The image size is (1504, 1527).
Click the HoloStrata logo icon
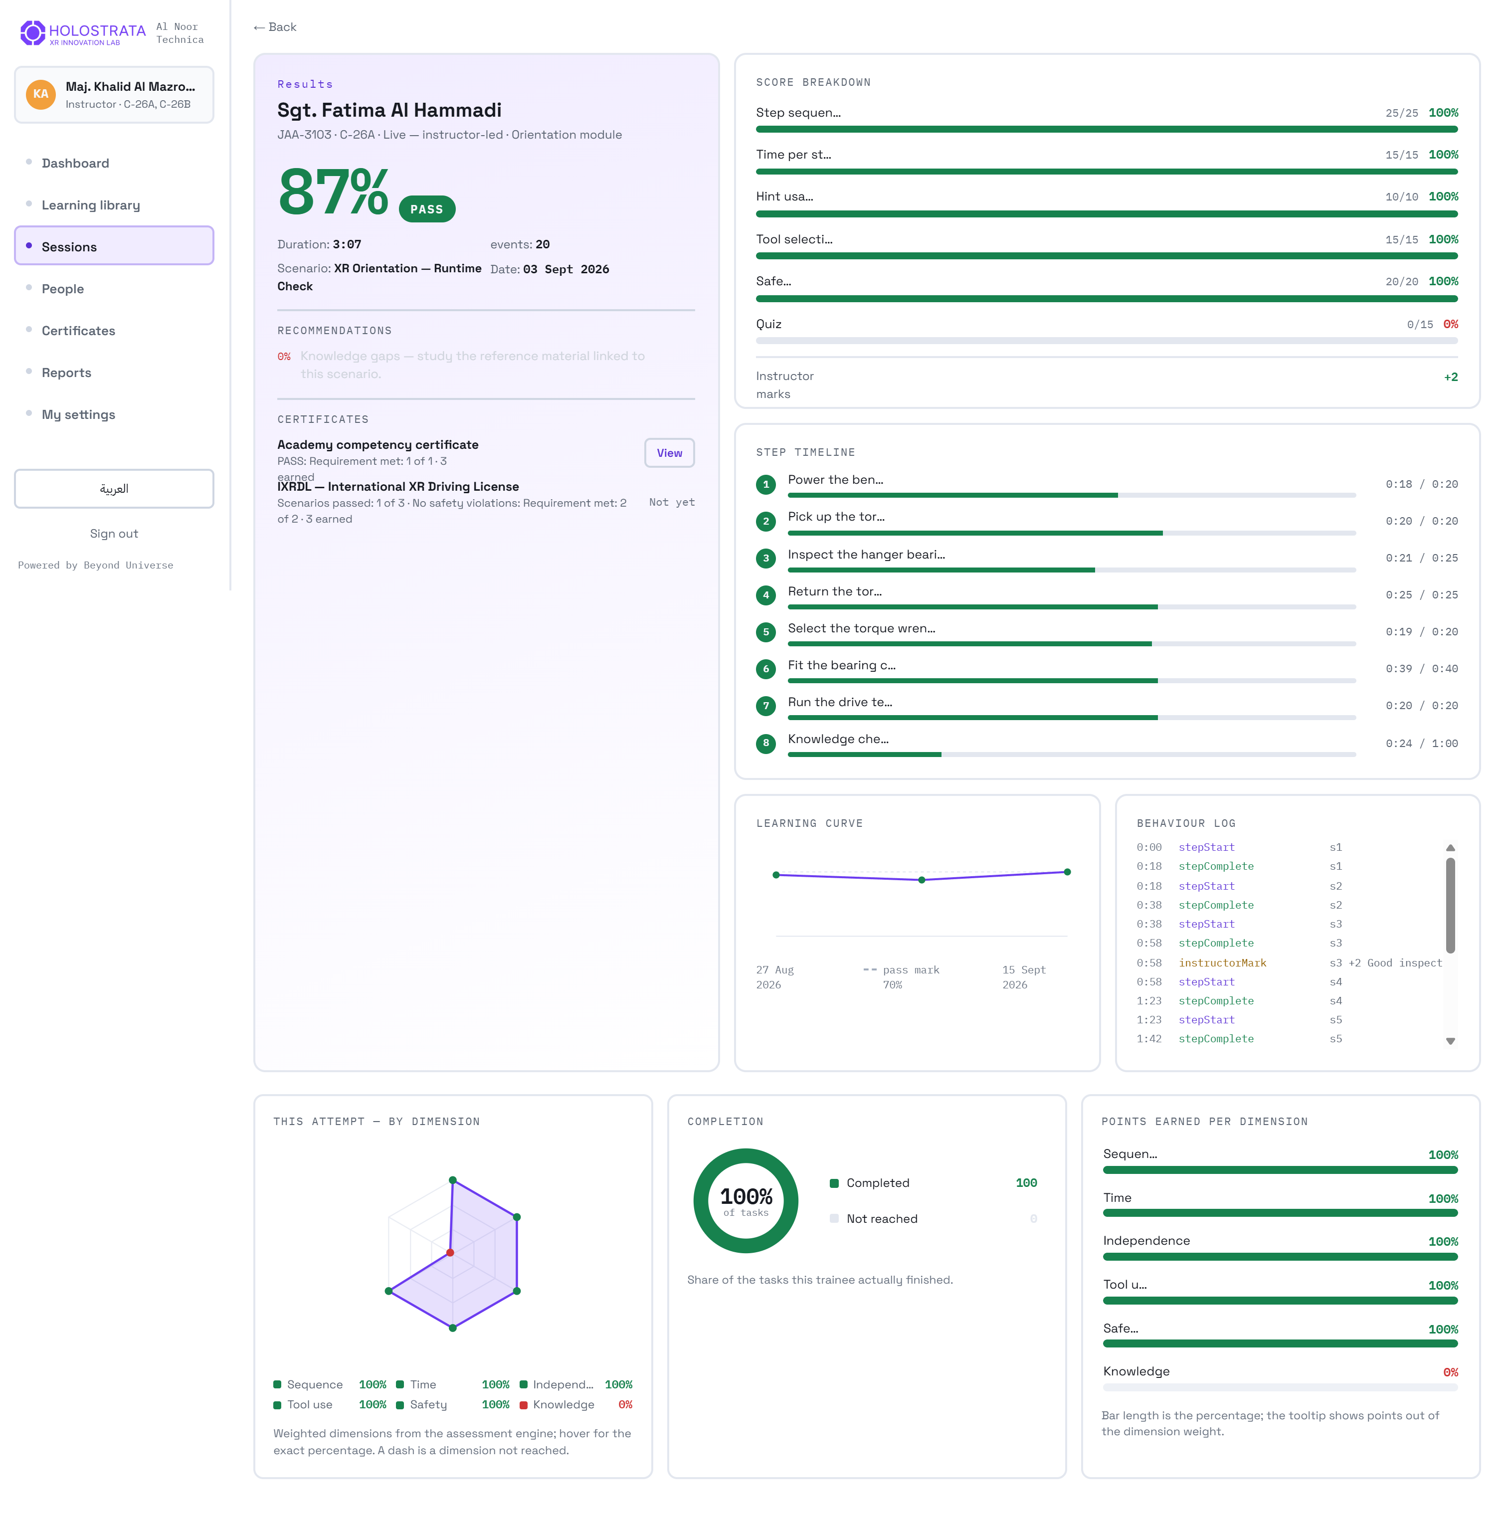(32, 32)
